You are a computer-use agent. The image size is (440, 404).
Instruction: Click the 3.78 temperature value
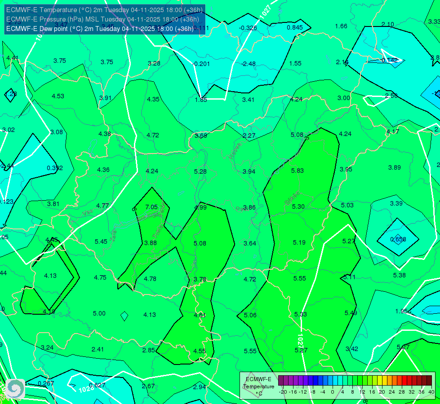click(200, 279)
